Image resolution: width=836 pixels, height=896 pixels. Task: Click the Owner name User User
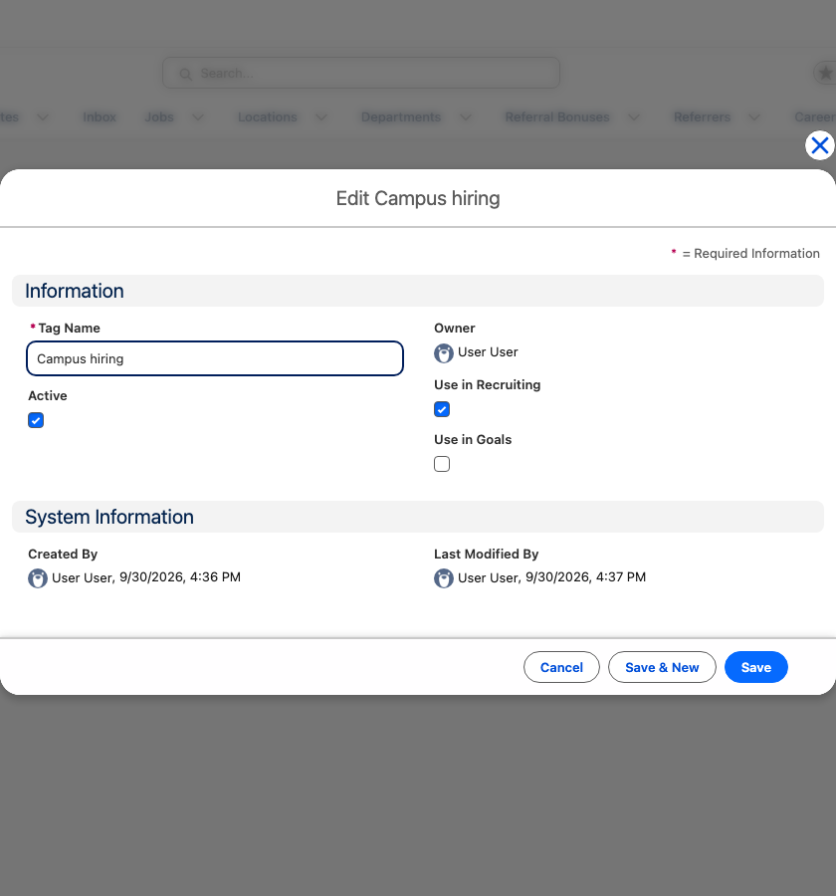point(488,352)
